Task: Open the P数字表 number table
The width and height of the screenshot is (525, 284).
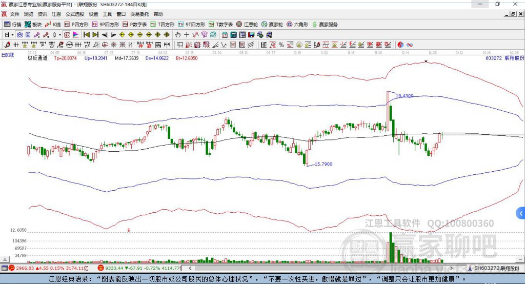Action: coord(135,25)
